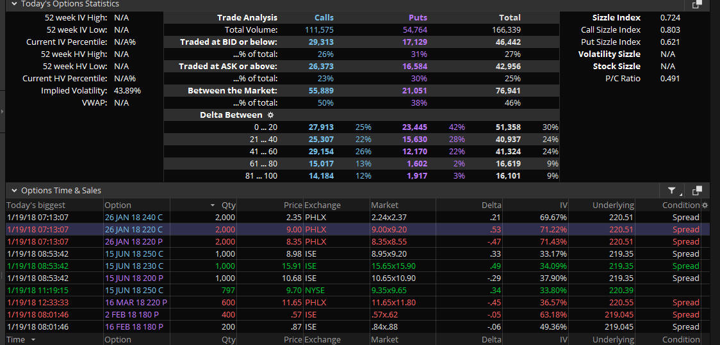Pop out the Today's Options Statistics panel

pos(697,4)
